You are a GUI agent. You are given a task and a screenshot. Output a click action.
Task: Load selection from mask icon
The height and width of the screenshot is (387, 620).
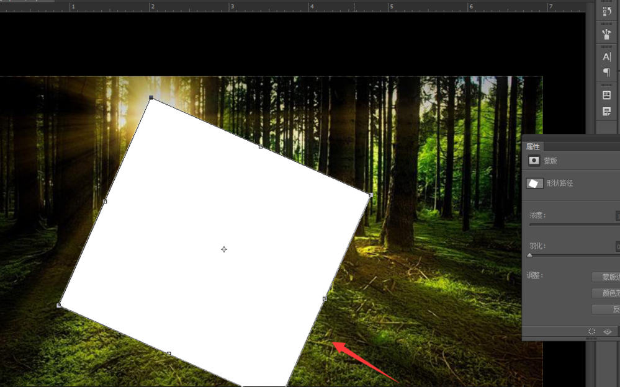tap(591, 331)
